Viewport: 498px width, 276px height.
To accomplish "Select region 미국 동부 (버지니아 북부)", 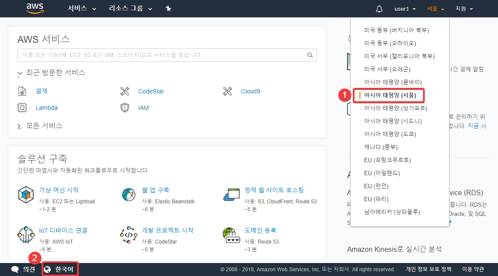I will click(x=397, y=30).
